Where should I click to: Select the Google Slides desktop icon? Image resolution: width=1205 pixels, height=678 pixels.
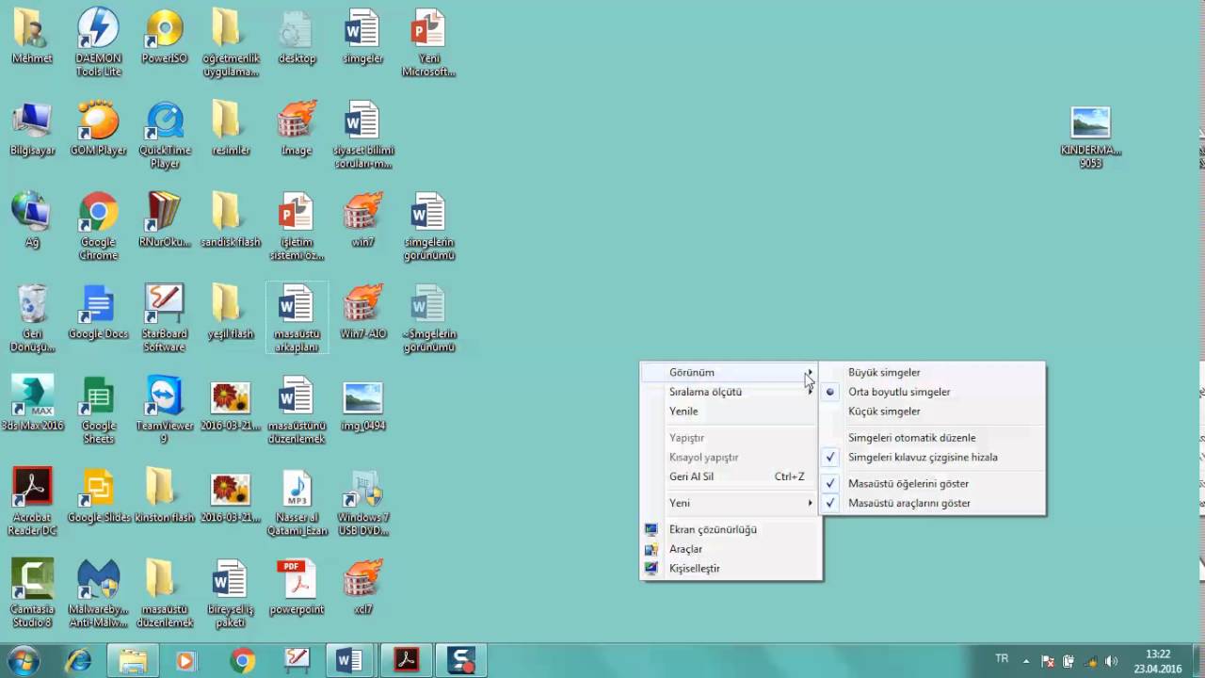(99, 495)
